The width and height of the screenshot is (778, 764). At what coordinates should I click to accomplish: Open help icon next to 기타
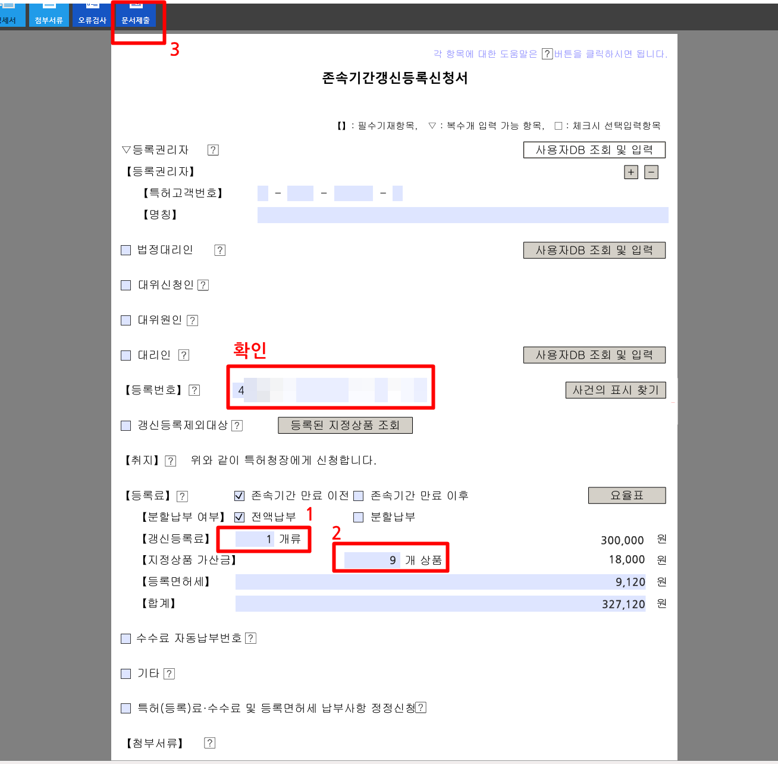pos(169,674)
